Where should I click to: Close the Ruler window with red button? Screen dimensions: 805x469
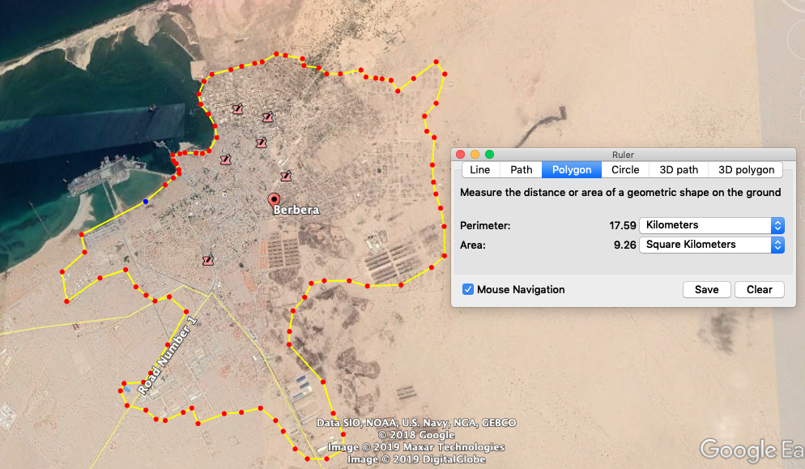click(x=461, y=154)
